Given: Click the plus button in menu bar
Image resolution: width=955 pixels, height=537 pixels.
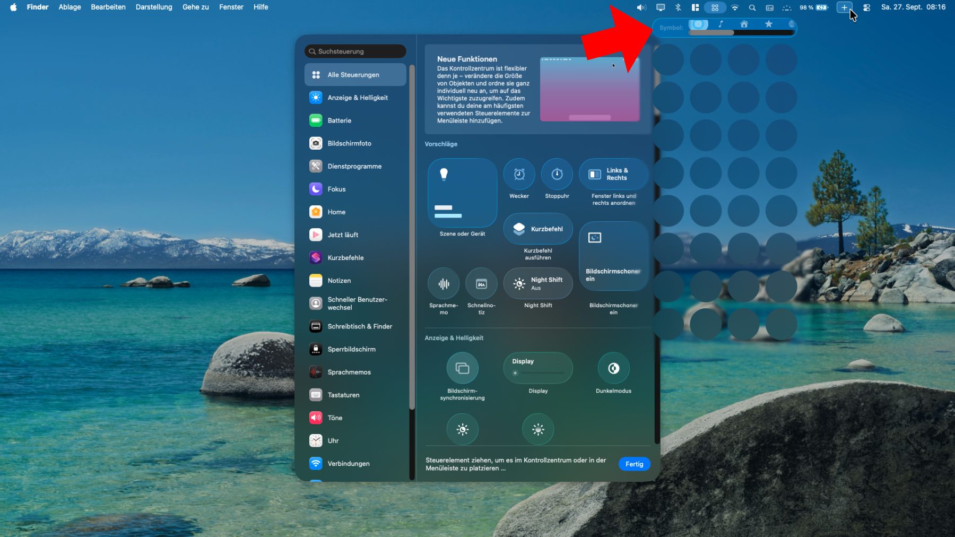Looking at the screenshot, I should point(844,7).
